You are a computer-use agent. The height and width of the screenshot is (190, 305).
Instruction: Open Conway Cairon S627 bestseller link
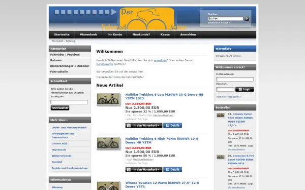coord(240,120)
